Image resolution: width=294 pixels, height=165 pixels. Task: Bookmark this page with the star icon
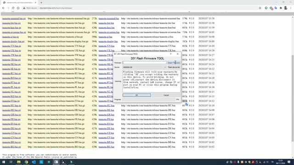pos(260,8)
